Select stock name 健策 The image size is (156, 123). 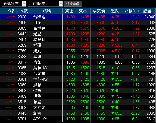pos(37,91)
